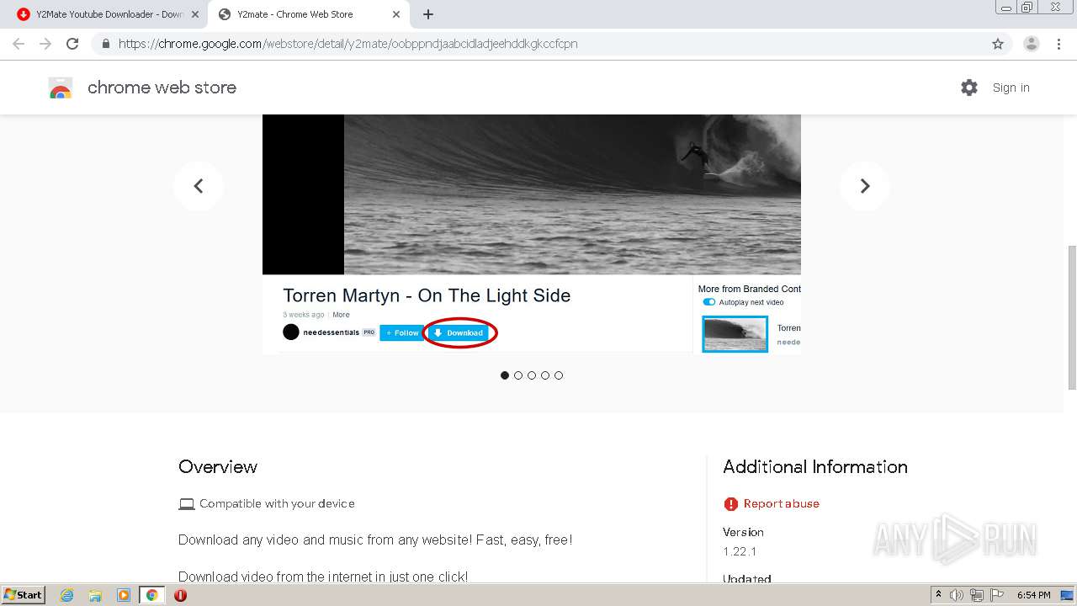The height and width of the screenshot is (606, 1077).
Task: Click the Compatible with your device text
Action: coord(277,503)
